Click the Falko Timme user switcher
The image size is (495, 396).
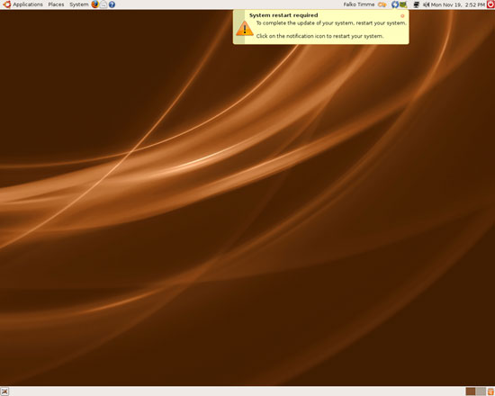tap(359, 4)
